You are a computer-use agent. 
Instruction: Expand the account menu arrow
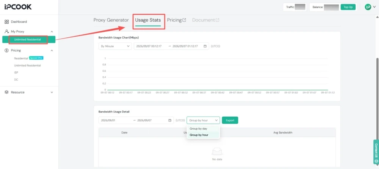(374, 7)
